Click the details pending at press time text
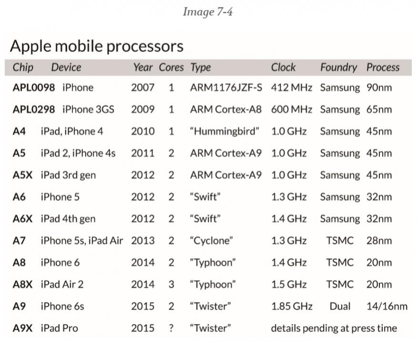The height and width of the screenshot is (341, 418). pos(334,329)
